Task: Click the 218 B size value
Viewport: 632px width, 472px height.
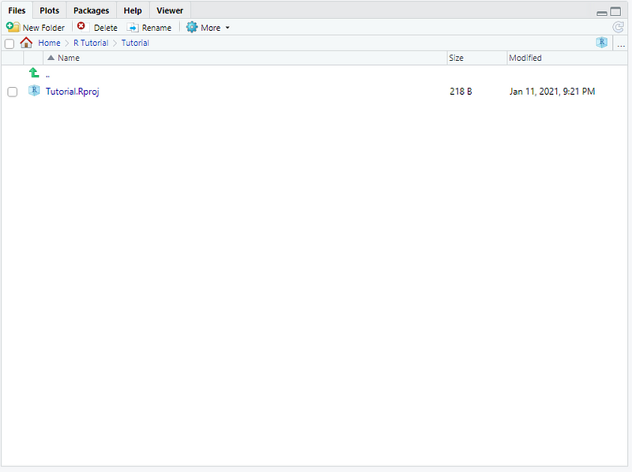Action: click(x=461, y=92)
